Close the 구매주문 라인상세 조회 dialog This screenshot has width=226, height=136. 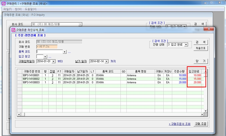click(209, 29)
